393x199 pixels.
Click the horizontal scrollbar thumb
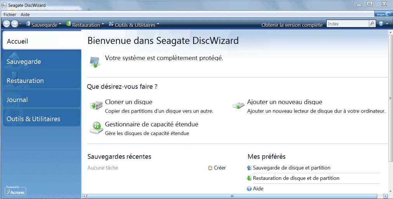232,196
